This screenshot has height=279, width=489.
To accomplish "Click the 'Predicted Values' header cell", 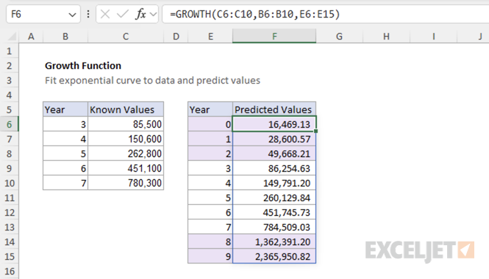I will 274,109.
